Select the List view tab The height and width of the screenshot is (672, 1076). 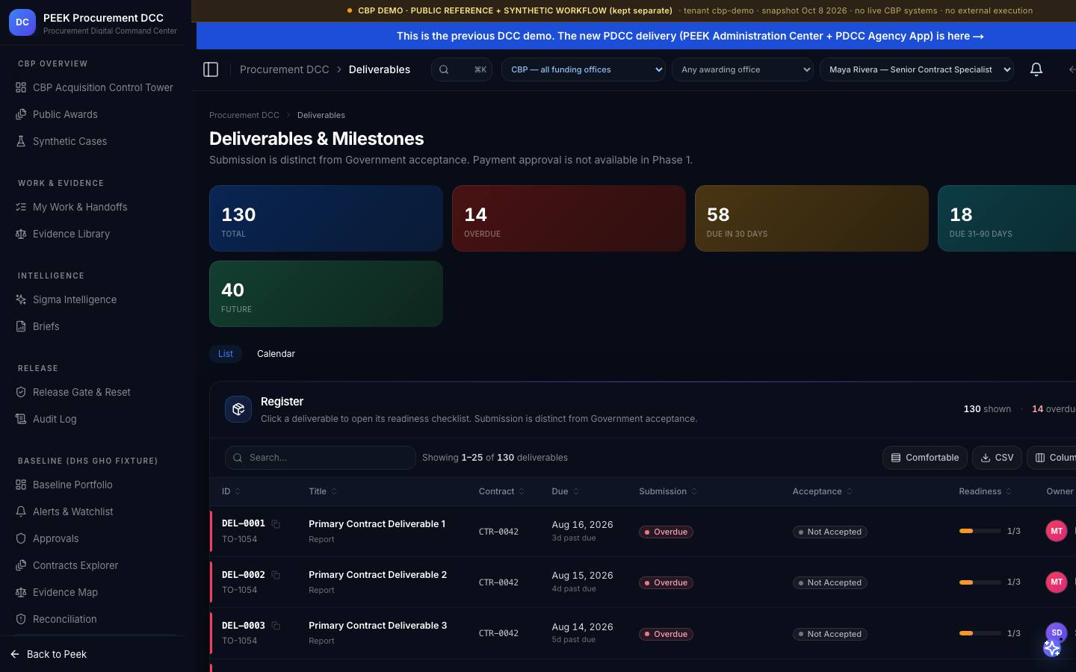coord(226,354)
